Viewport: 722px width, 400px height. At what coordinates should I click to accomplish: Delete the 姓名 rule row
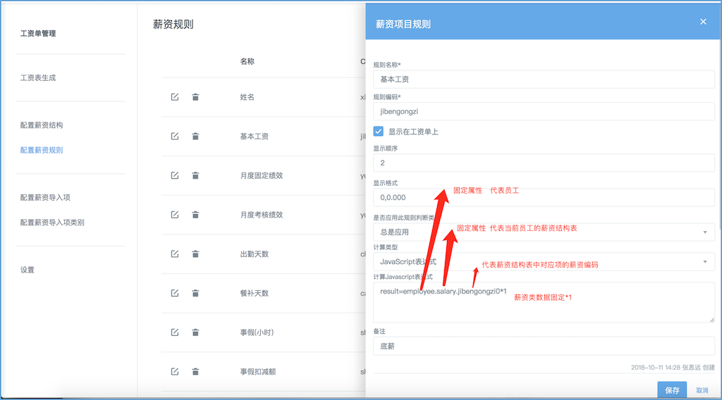[195, 97]
